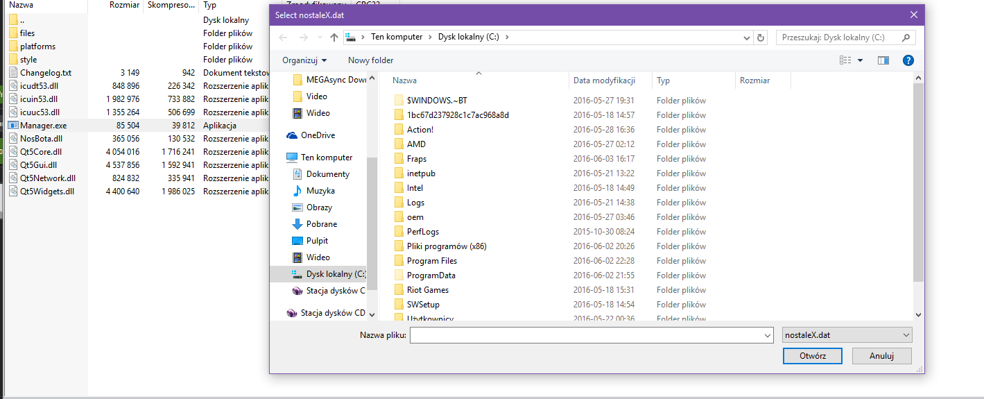Click the Refresh button in address bar
984x399 pixels.
click(761, 37)
